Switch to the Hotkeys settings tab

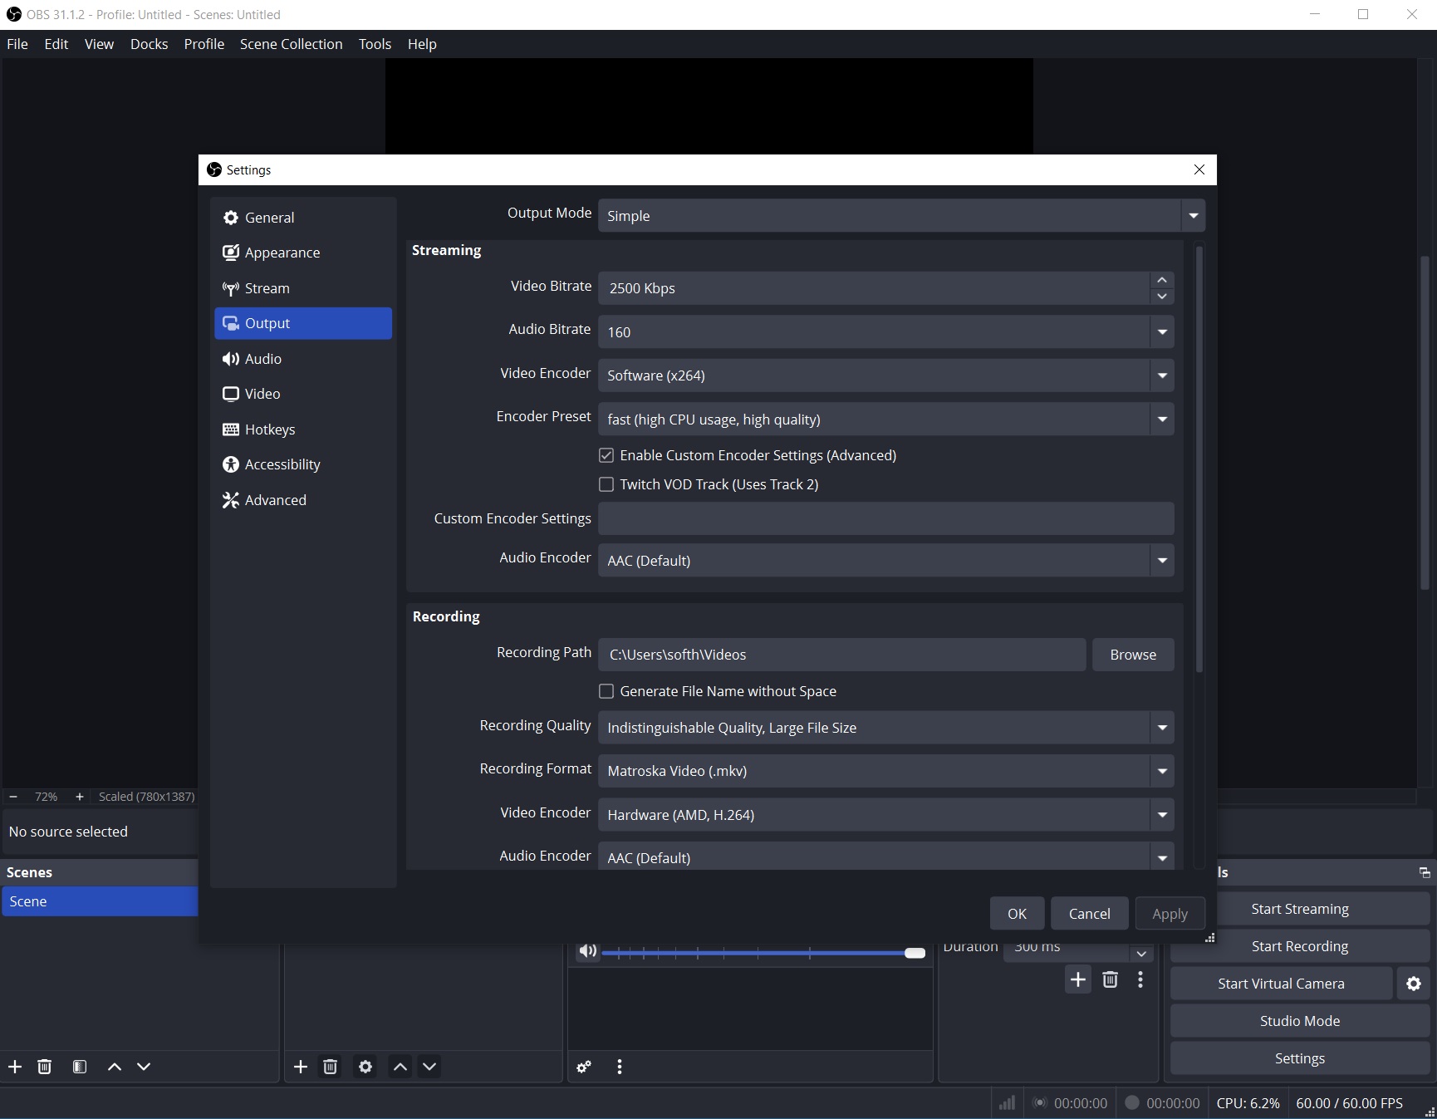pyautogui.click(x=270, y=429)
